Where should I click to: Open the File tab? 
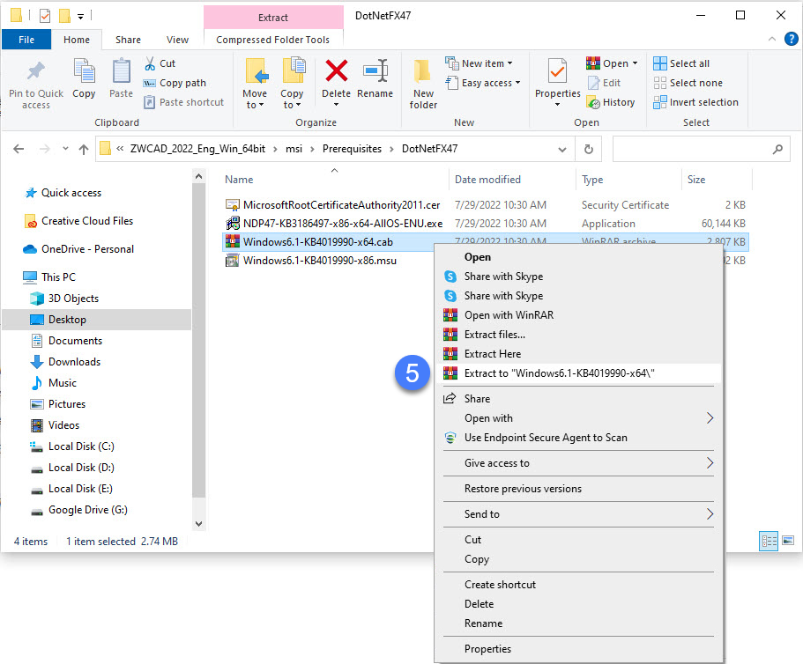click(x=26, y=40)
